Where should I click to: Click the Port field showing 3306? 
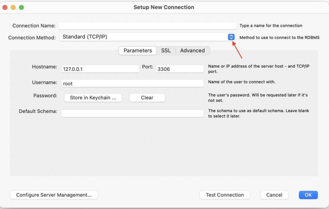point(180,69)
